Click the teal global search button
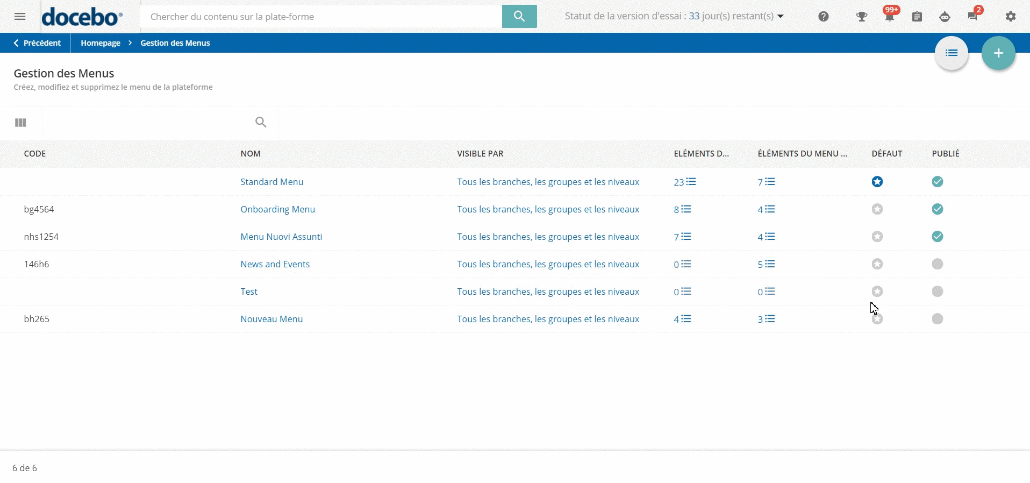The image size is (1030, 483). pyautogui.click(x=519, y=17)
